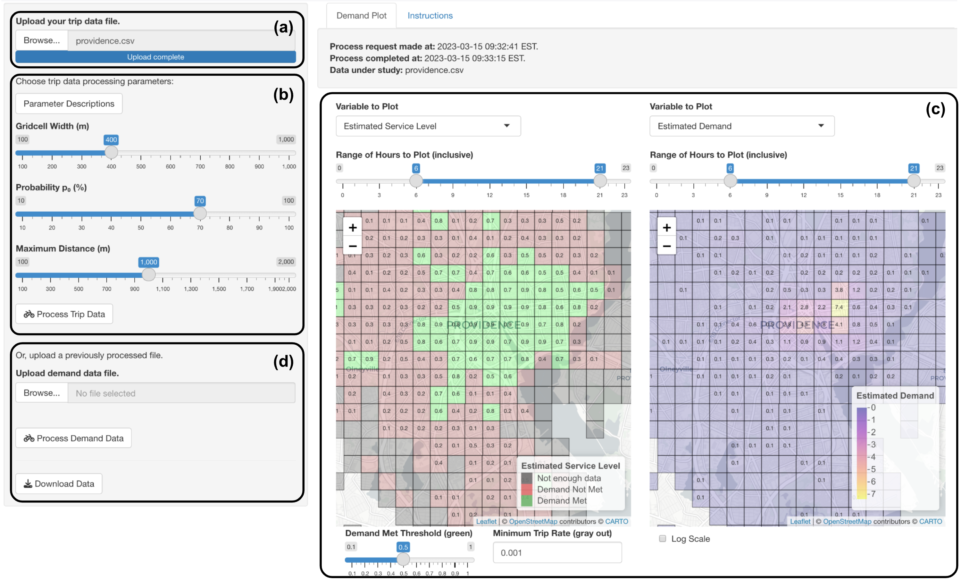The image size is (961, 581).
Task: Zoom in on the service level map
Action: tap(353, 227)
